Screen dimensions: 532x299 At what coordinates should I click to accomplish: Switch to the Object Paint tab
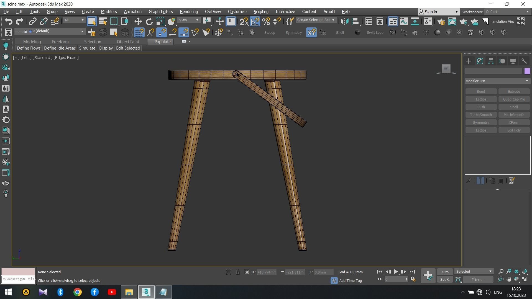(x=128, y=42)
